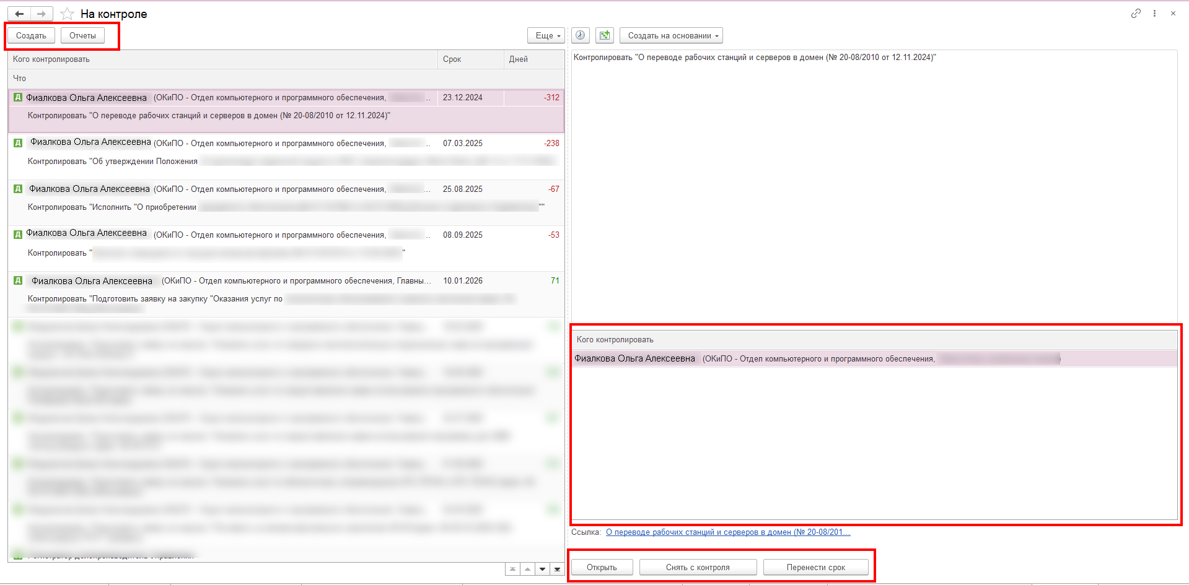This screenshot has width=1189, height=585.
Task: Sort list by the 'Срок' column header
Action: (x=452, y=59)
